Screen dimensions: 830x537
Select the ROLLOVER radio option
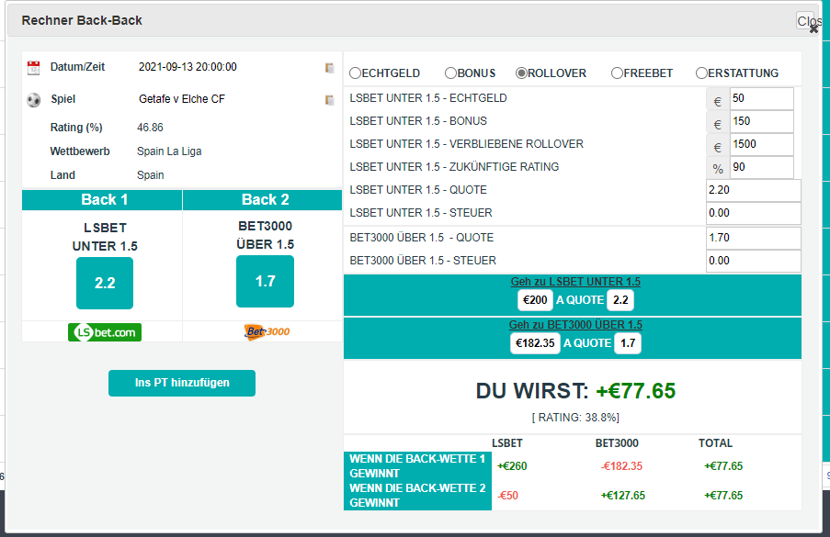pos(521,73)
